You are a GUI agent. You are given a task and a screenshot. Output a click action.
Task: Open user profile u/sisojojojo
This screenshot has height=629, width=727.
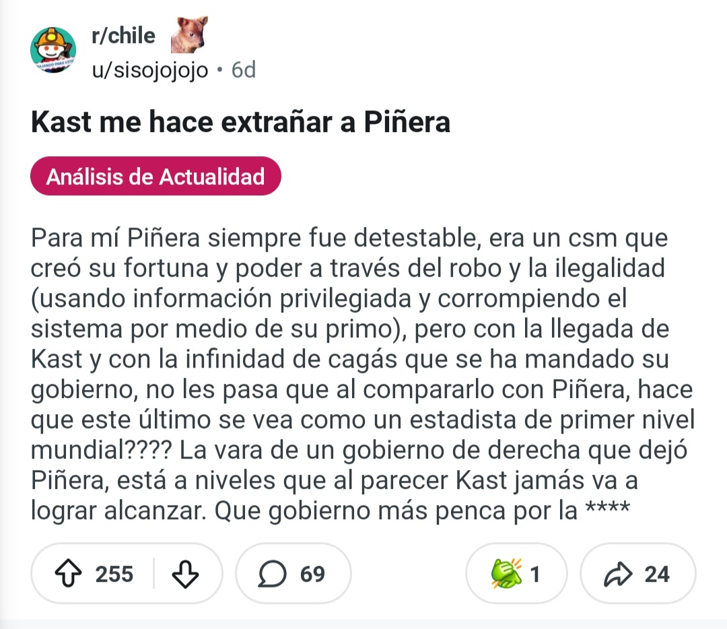click(149, 69)
